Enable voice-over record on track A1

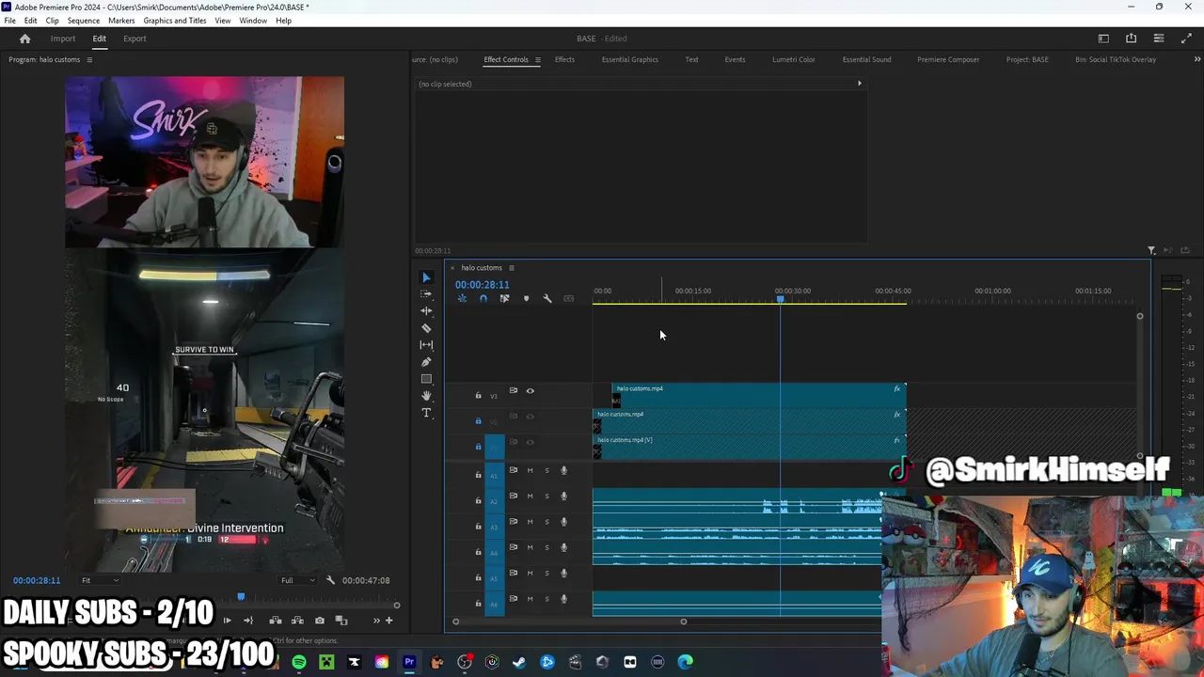(x=564, y=470)
